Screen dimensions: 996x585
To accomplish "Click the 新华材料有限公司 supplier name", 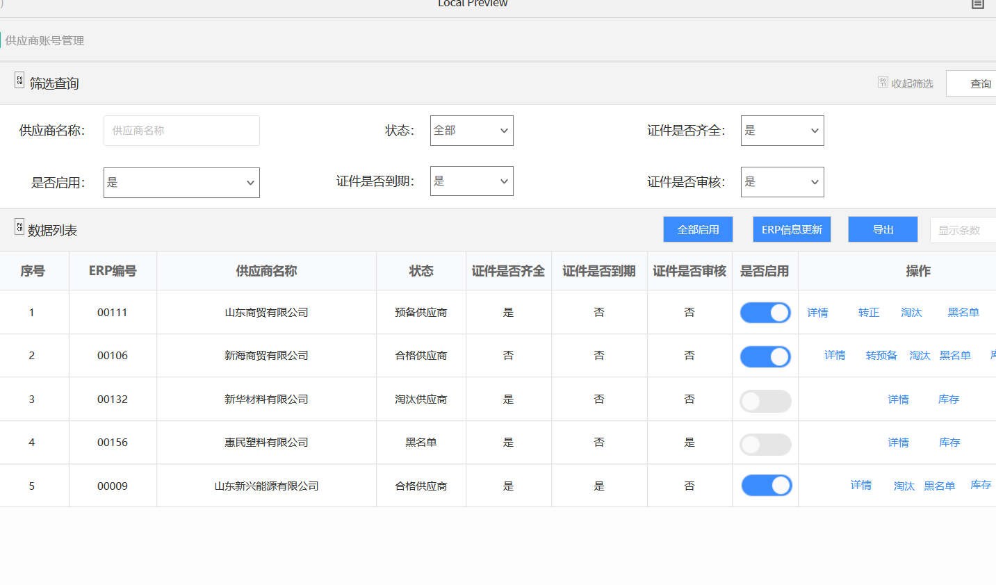I will (x=266, y=399).
